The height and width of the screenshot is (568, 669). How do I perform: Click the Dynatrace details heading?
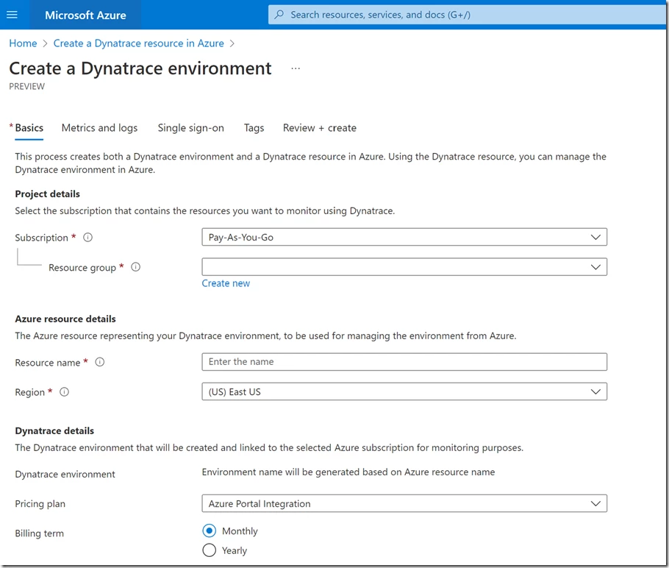tap(54, 431)
